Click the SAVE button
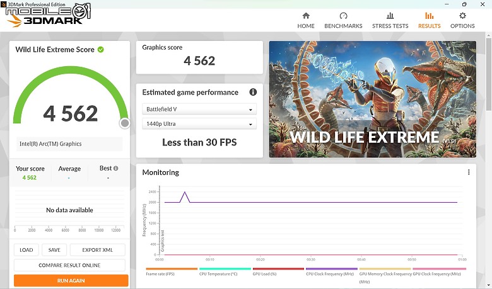492x289 pixels. tap(54, 250)
